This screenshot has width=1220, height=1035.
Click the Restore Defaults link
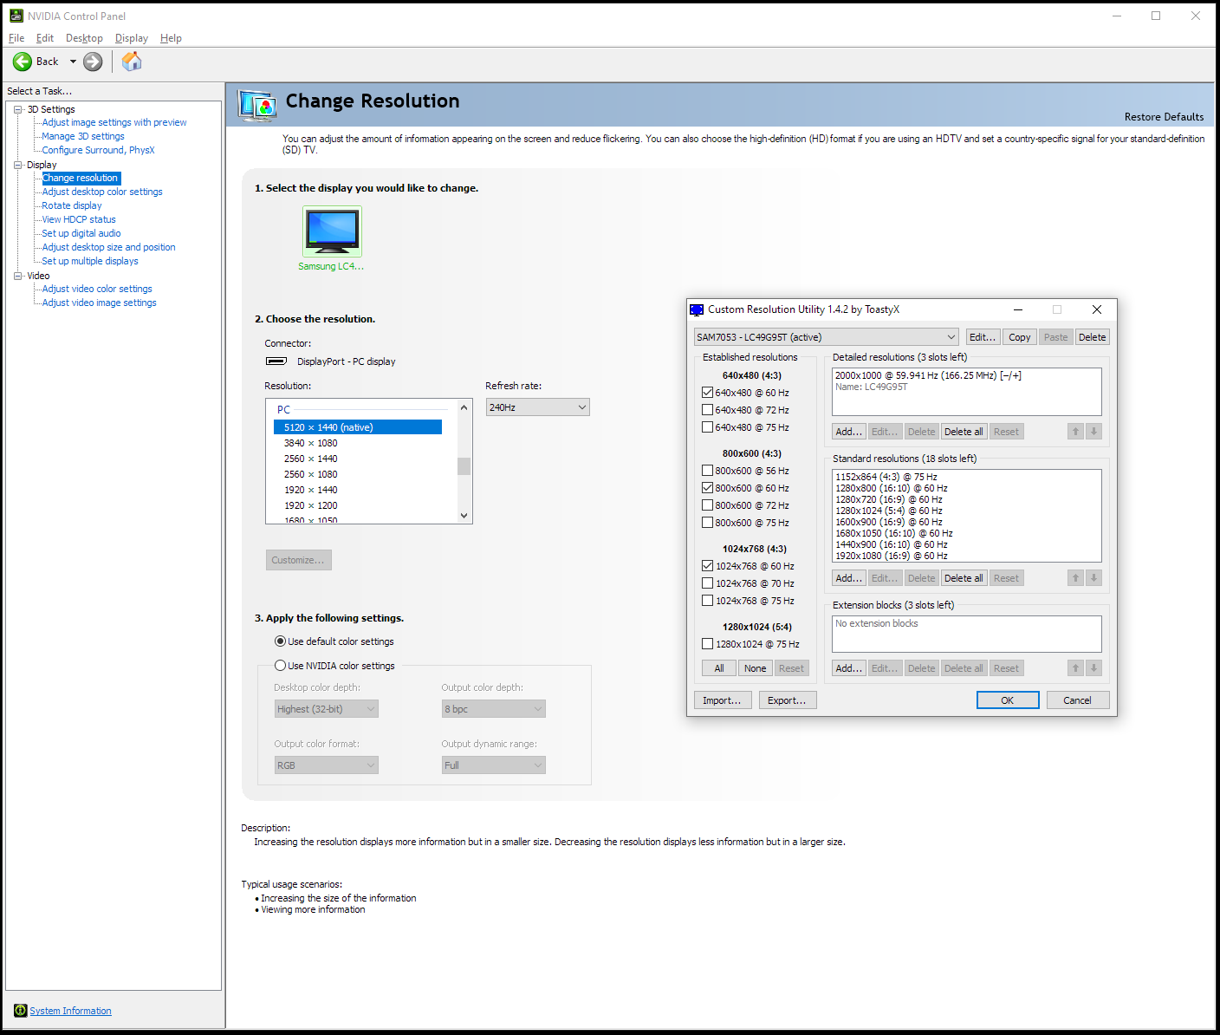[1164, 117]
